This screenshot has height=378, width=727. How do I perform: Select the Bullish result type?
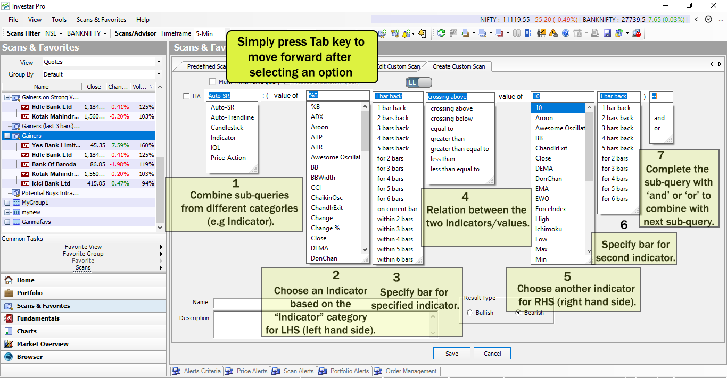[469, 313]
